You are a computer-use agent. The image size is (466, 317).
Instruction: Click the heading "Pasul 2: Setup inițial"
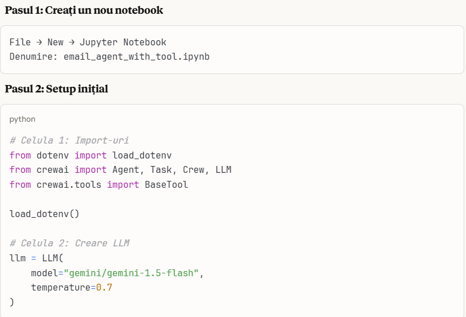coord(56,89)
